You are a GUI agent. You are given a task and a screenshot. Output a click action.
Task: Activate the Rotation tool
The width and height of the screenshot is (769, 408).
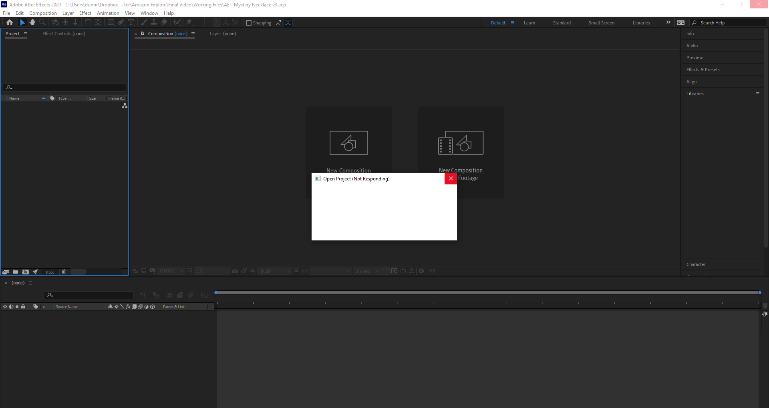(88, 22)
